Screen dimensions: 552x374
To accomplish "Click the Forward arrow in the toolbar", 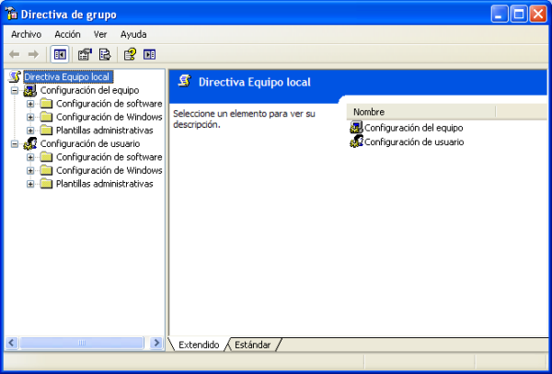I will pyautogui.click(x=34, y=54).
